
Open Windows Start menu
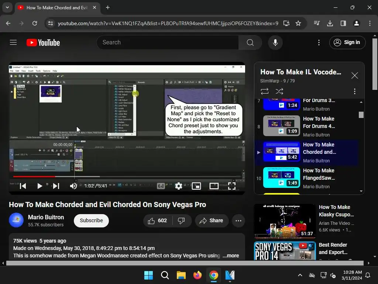click(148, 275)
